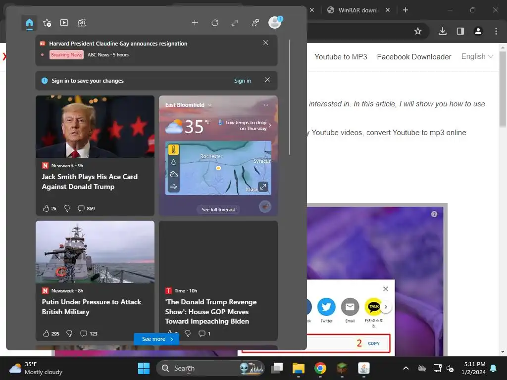The image size is (507, 380).
Task: Expand widgets board to full view
Action: pos(235,23)
